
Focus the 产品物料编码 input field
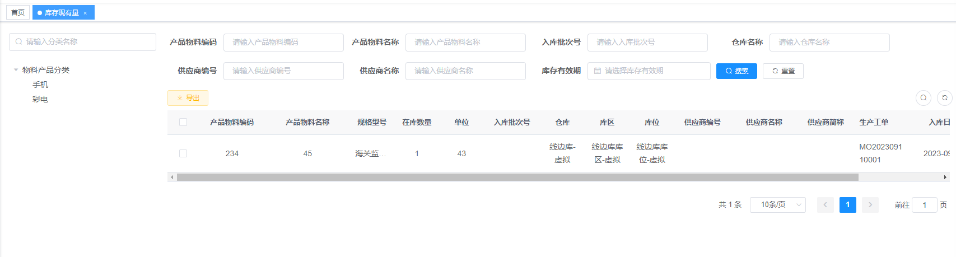pyautogui.click(x=283, y=43)
